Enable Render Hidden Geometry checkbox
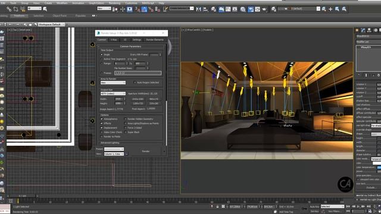Image resolution: width=381 pixels, height=214 pixels. pyautogui.click(x=126, y=119)
